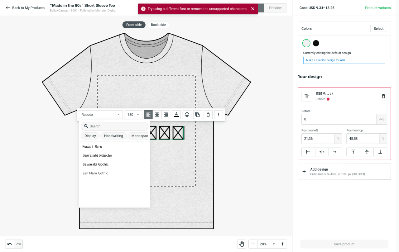This screenshot has height=252, width=399.
Task: Align design to left edge
Action: [308, 152]
